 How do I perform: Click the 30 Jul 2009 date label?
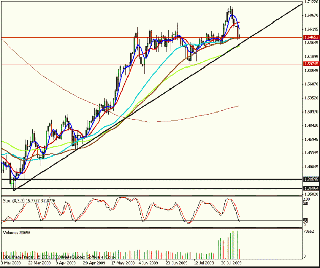click(x=231, y=263)
